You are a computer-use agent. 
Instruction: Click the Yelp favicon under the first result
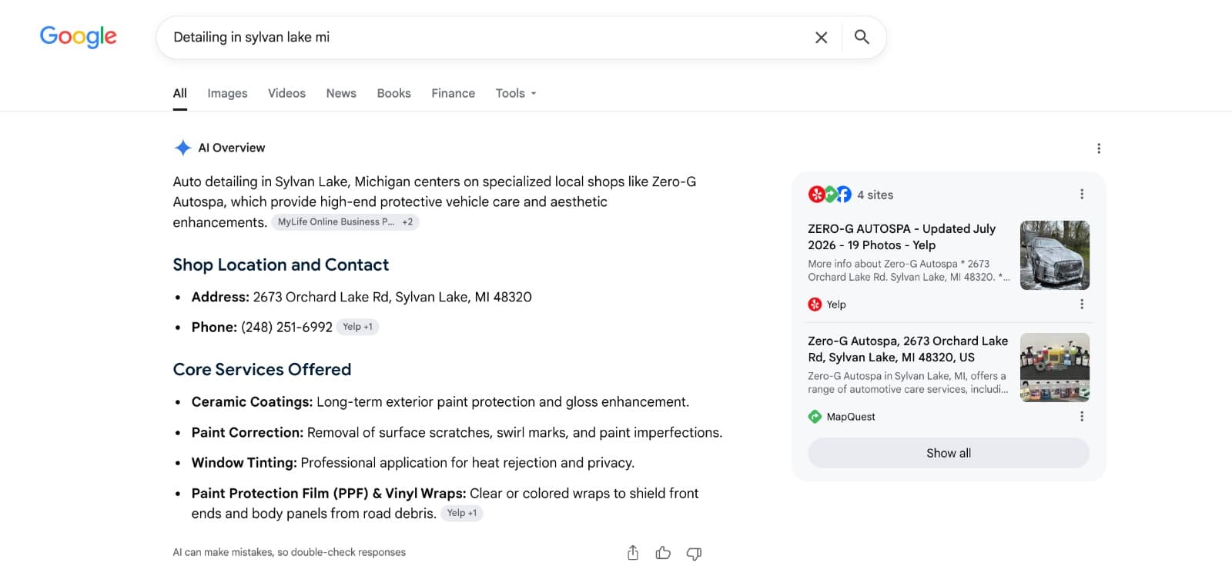tap(815, 304)
